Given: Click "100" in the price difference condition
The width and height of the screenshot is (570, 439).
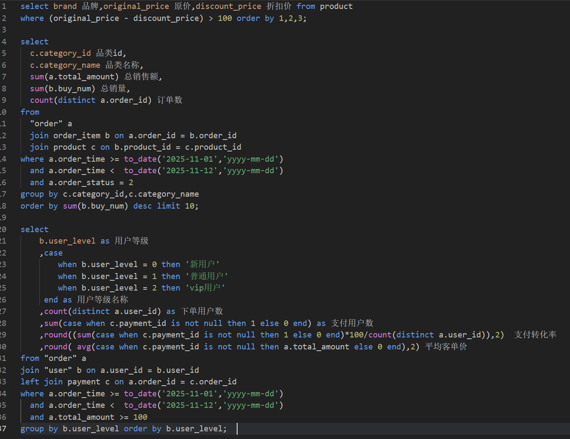Looking at the screenshot, I should [225, 18].
